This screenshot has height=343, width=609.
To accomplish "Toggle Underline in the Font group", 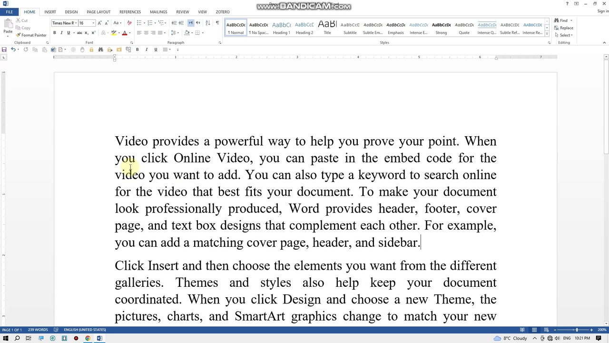I will (x=69, y=33).
